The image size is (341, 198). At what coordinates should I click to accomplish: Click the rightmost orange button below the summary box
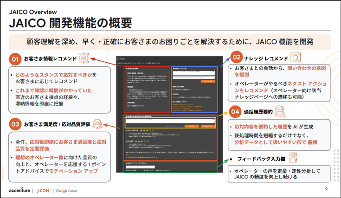(x=208, y=126)
